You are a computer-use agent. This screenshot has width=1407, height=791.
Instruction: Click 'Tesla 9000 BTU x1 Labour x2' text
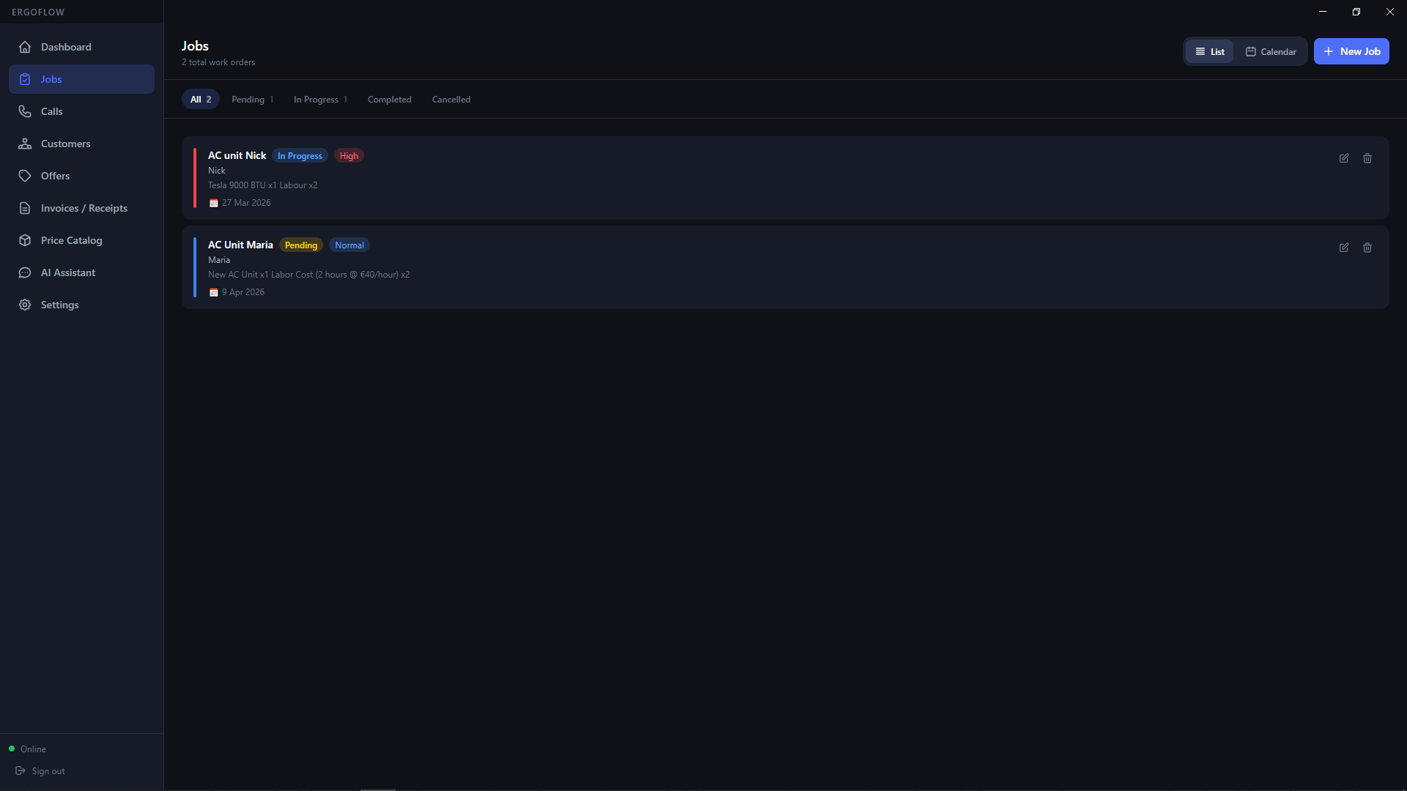(262, 185)
